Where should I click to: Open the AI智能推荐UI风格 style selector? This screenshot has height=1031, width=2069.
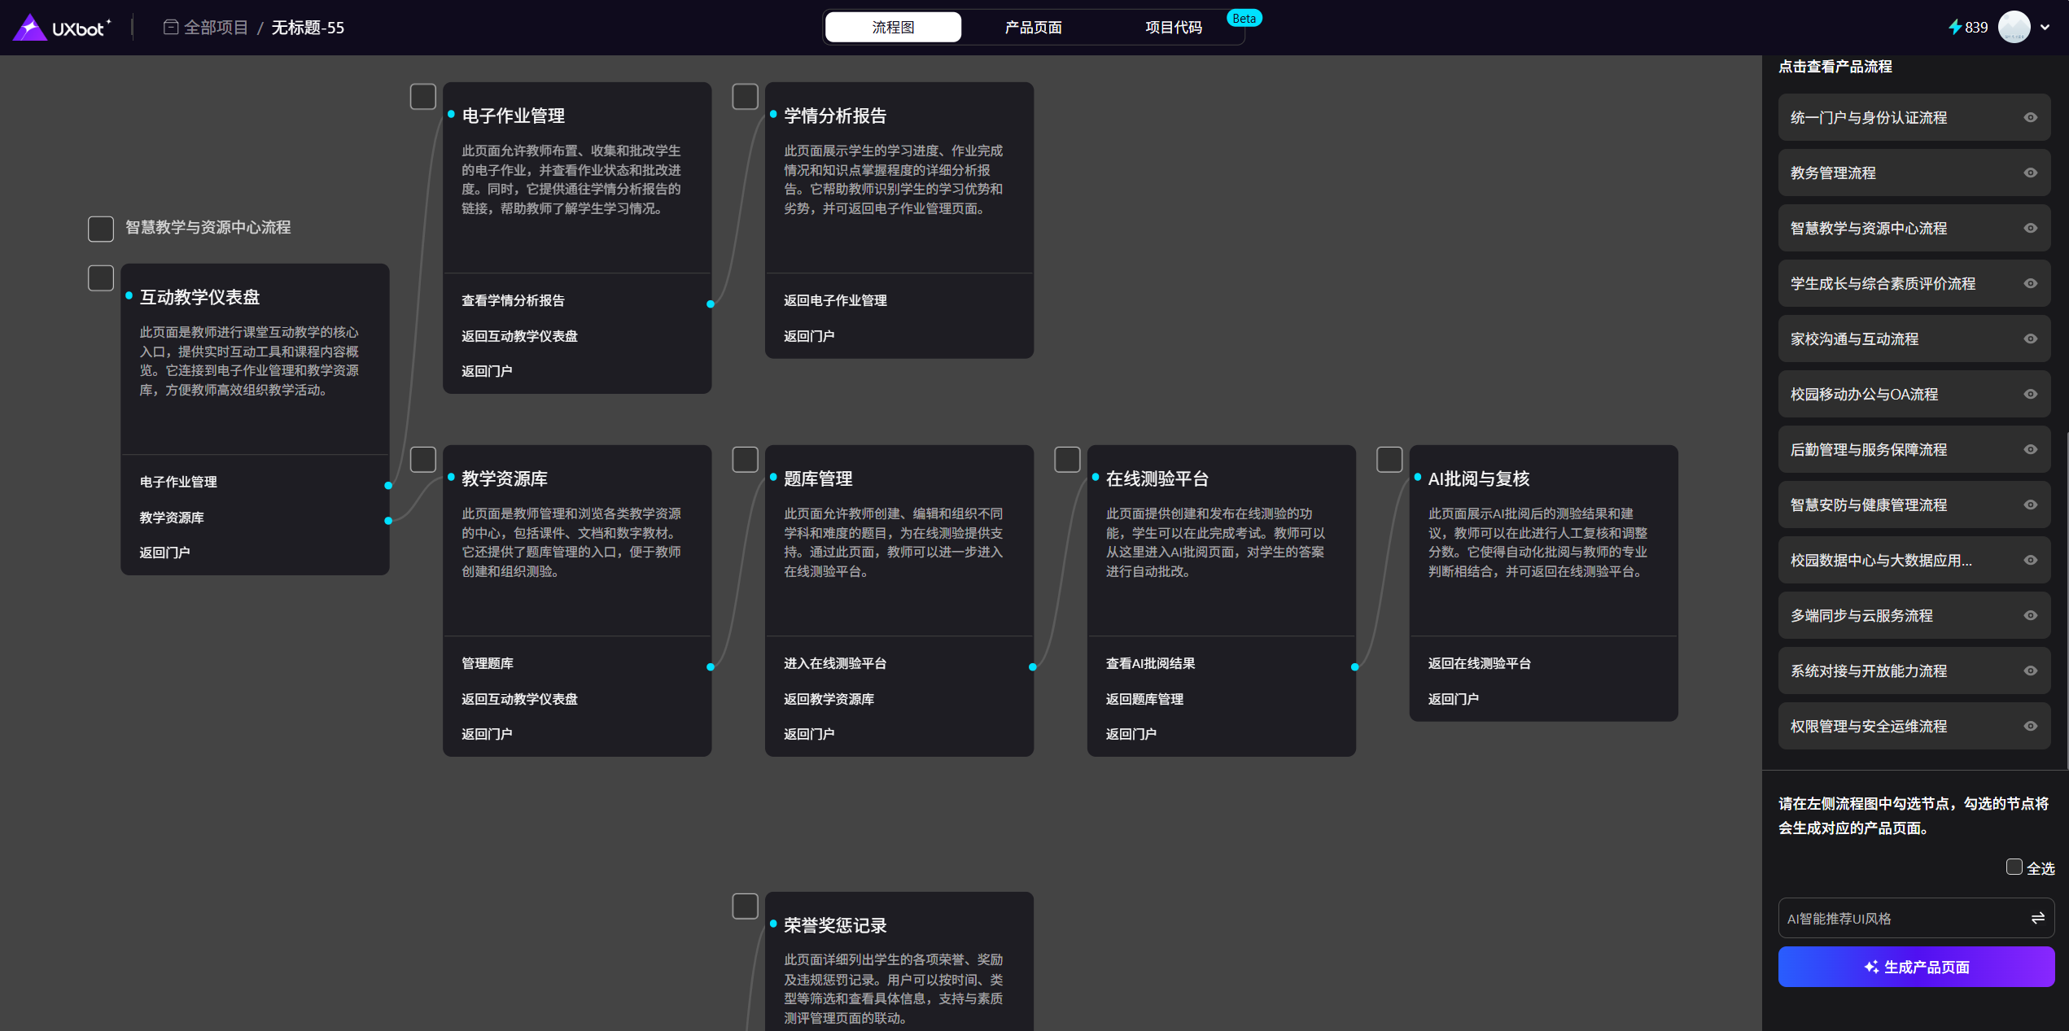click(x=1916, y=918)
